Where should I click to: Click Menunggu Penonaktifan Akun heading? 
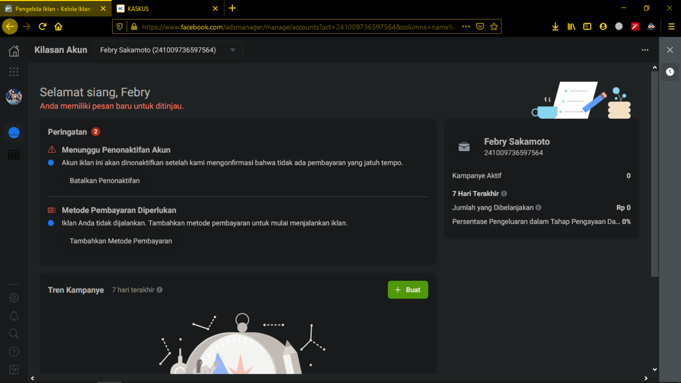116,150
